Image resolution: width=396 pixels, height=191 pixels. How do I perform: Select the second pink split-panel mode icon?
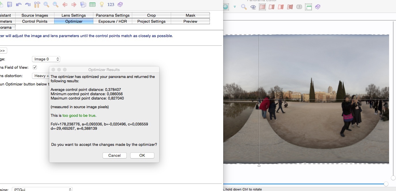click(271, 7)
